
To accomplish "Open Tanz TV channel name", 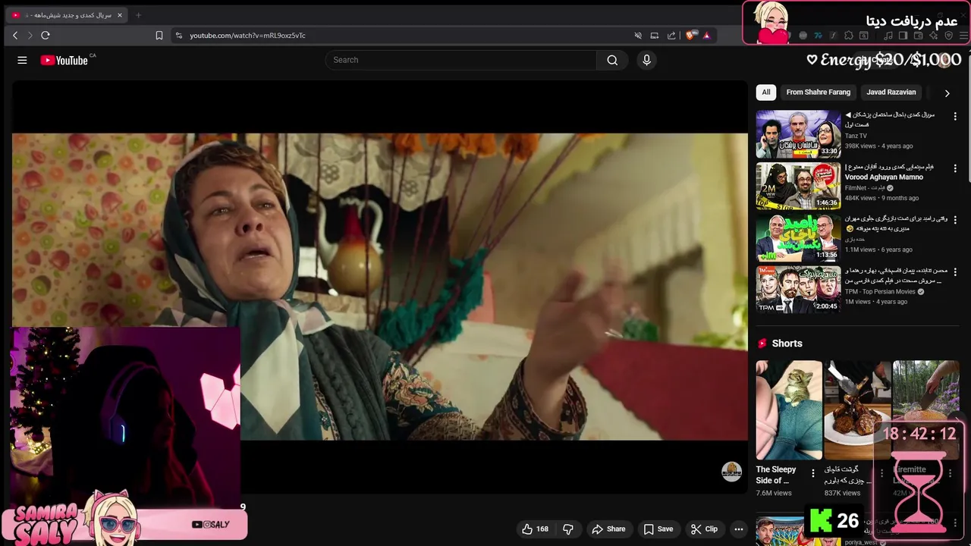I will 856,136.
